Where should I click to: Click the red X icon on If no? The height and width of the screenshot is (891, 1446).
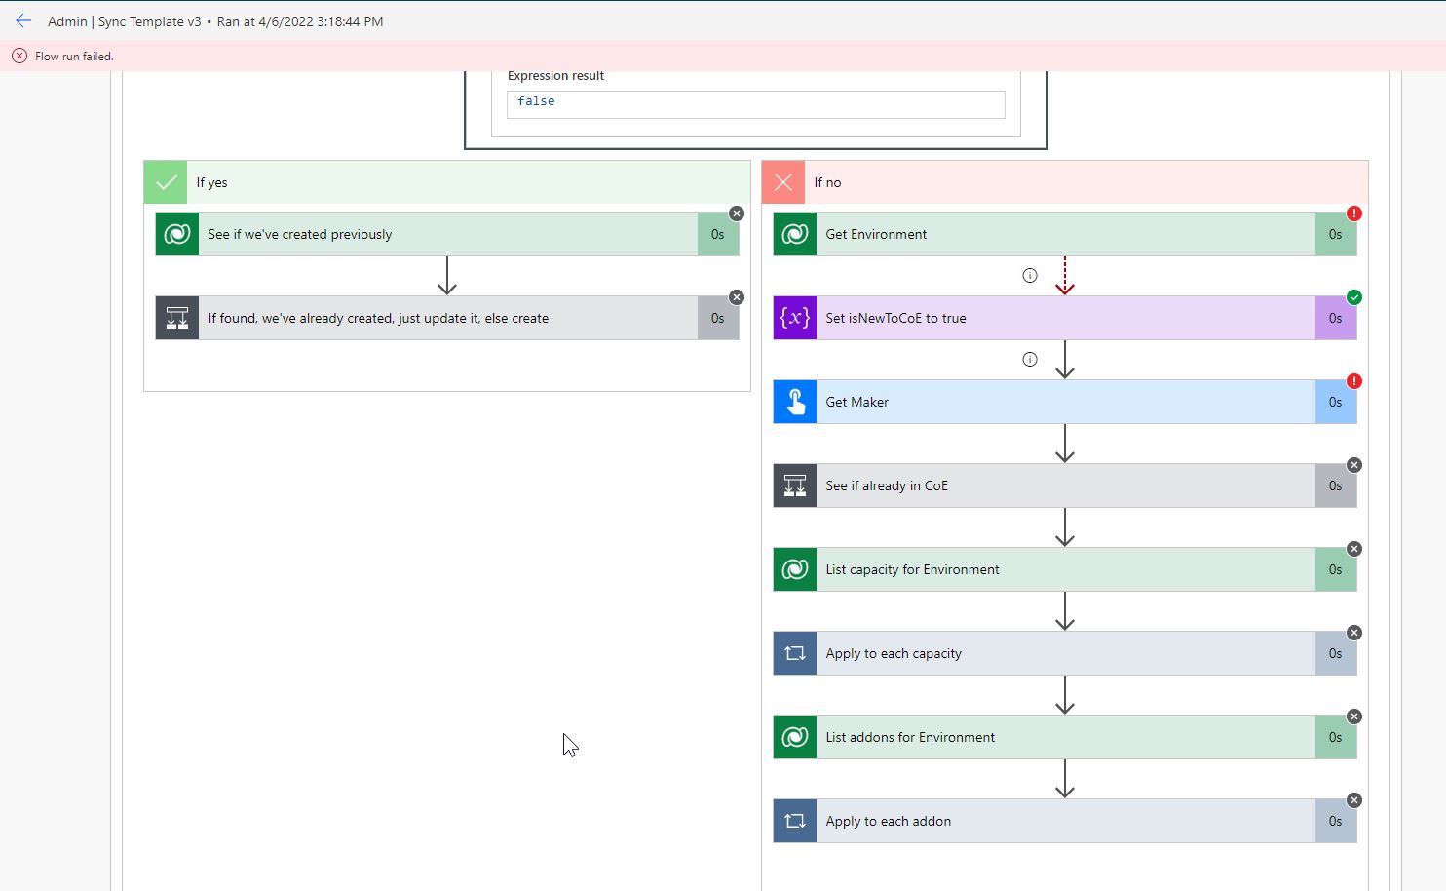(783, 182)
